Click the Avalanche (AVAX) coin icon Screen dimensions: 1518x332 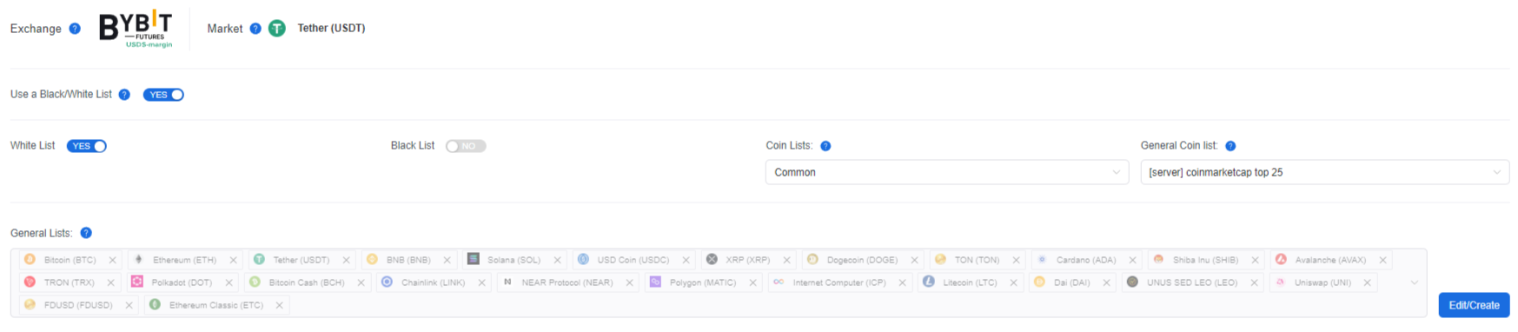(1281, 259)
